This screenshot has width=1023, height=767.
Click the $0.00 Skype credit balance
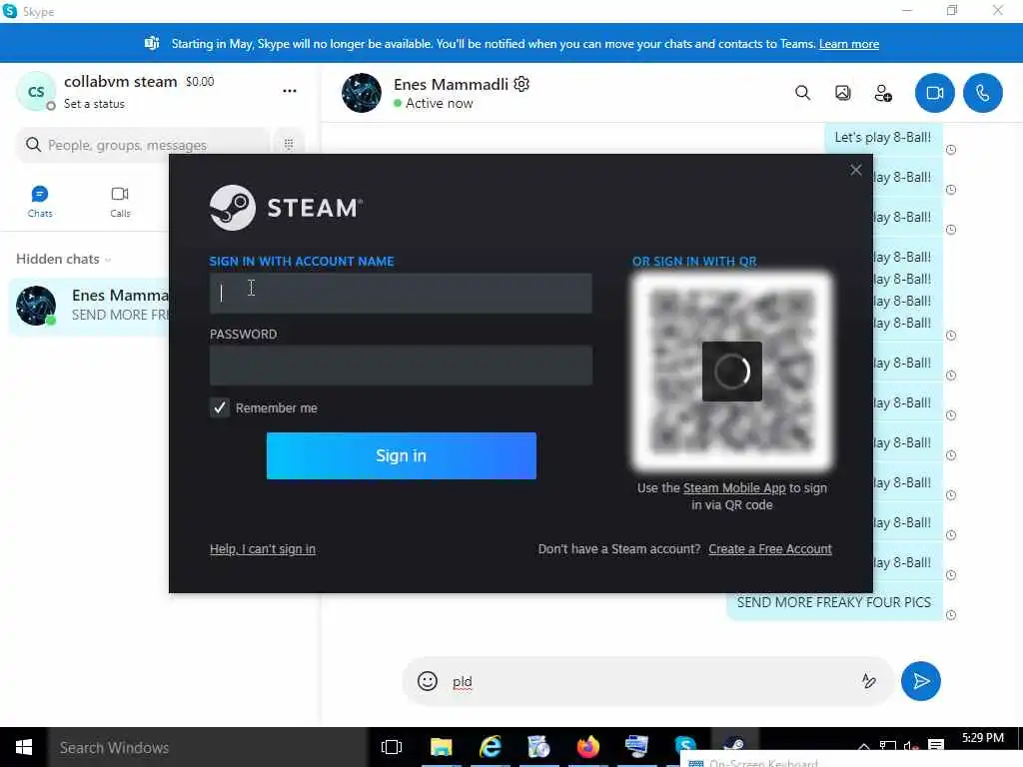click(x=200, y=82)
